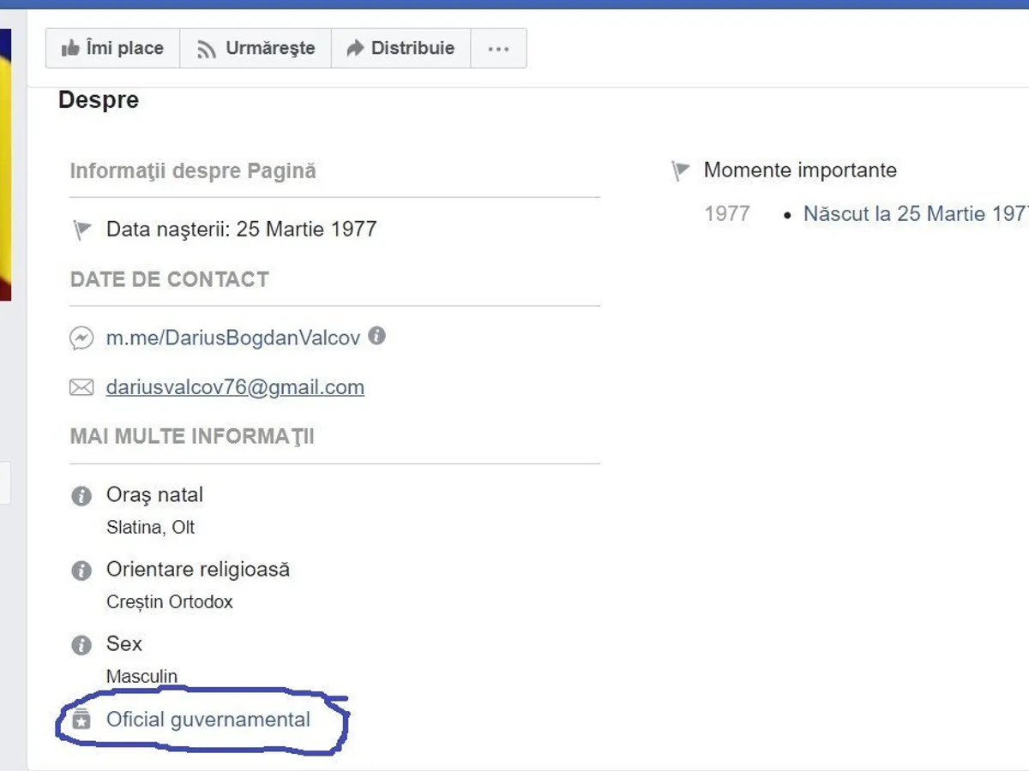This screenshot has height=771, width=1029.
Task: Open the m.me/DariusBogdanValcov link
Action: 232,338
